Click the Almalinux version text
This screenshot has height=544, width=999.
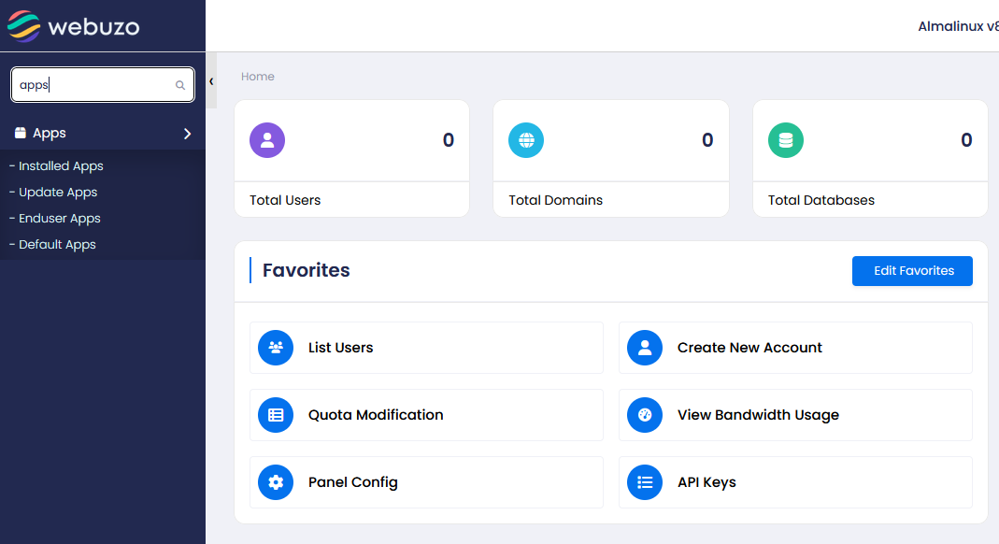[958, 27]
